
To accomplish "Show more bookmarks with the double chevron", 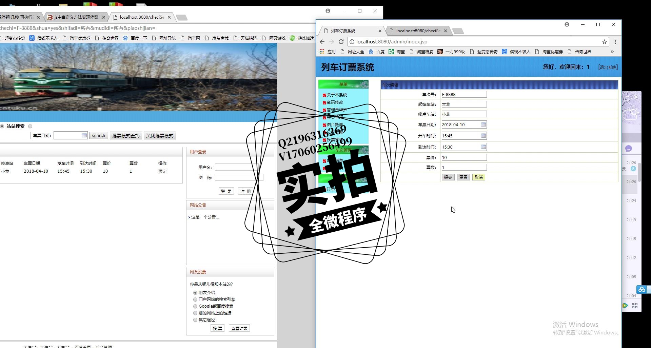I will 612,52.
